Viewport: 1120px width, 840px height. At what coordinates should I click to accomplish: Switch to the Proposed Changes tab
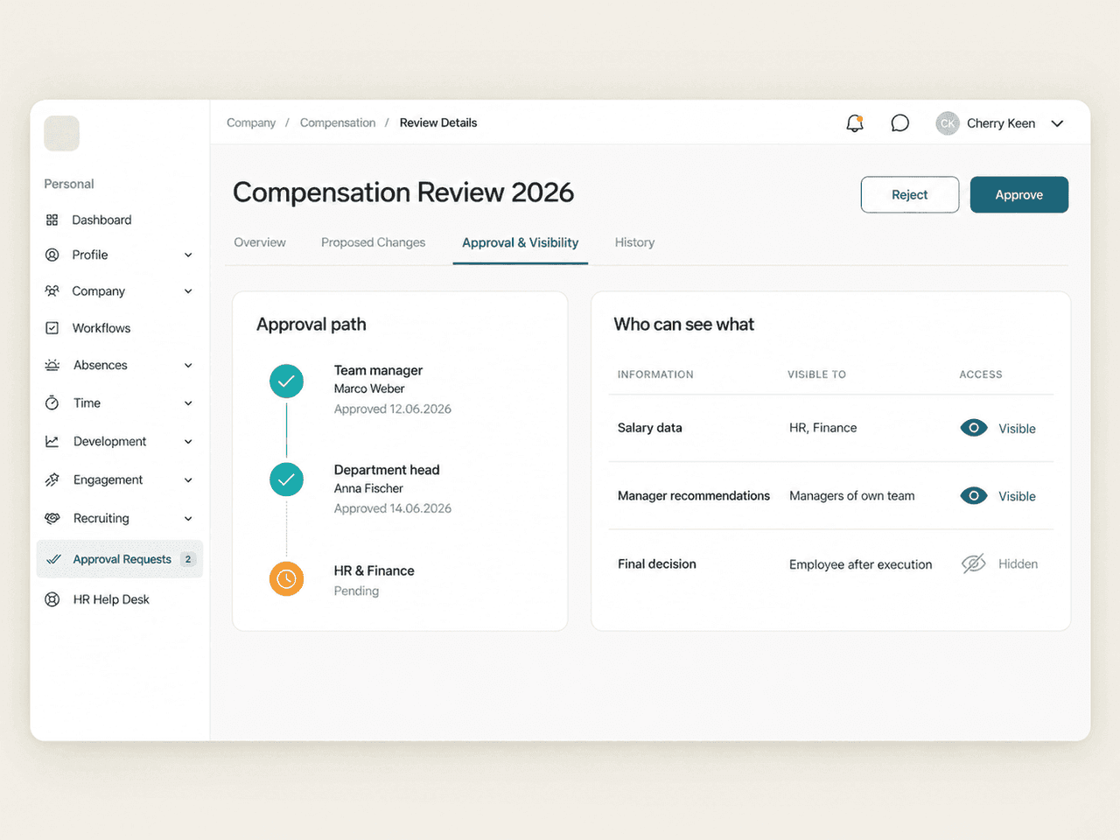tap(373, 242)
